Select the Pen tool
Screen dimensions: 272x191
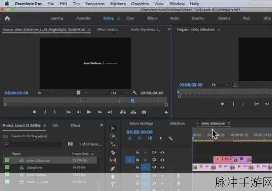click(x=113, y=169)
